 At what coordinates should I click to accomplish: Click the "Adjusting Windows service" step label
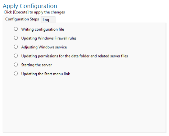pyautogui.click(x=44, y=47)
